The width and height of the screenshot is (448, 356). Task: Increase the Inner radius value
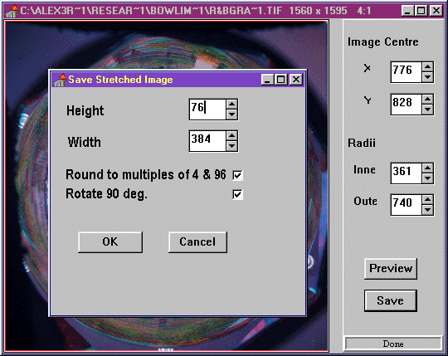point(428,168)
